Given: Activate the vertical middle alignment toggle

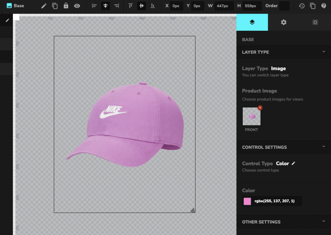Looking at the screenshot, I should point(141,6).
